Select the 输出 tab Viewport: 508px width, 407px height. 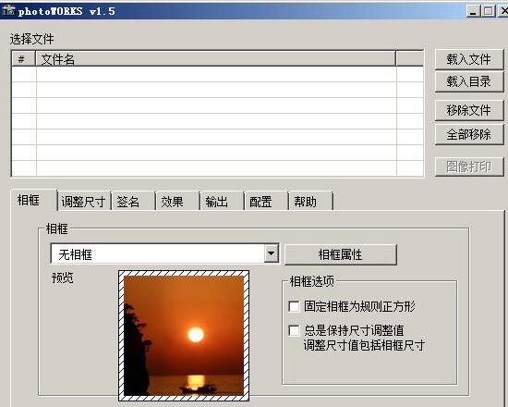tap(222, 202)
